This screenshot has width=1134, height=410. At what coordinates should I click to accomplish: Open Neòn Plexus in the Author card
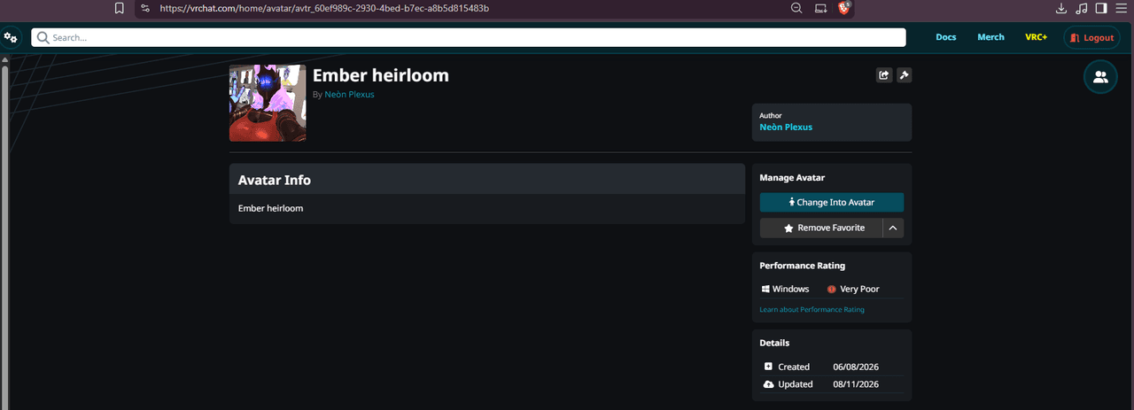point(786,127)
